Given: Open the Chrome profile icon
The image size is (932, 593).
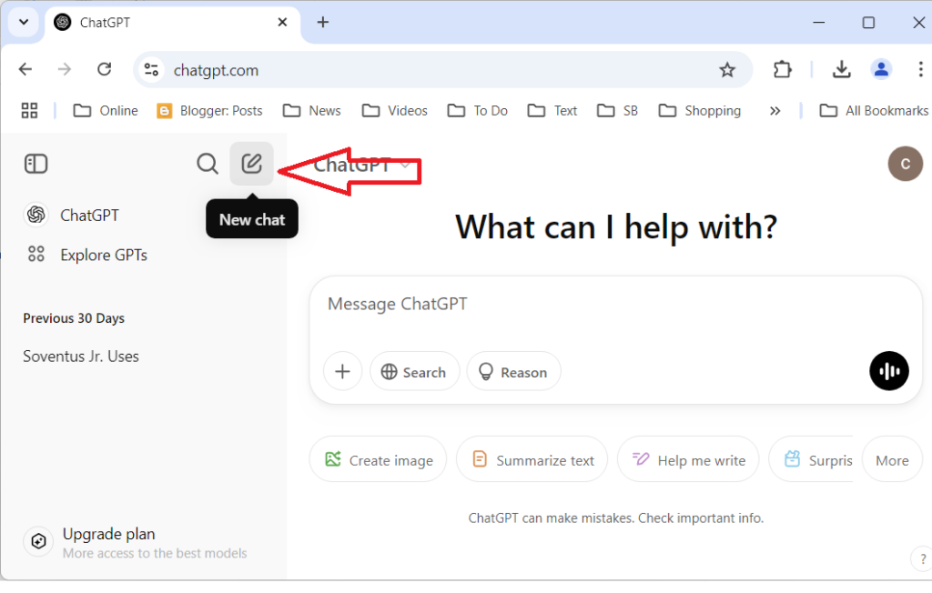Looking at the screenshot, I should (x=881, y=69).
